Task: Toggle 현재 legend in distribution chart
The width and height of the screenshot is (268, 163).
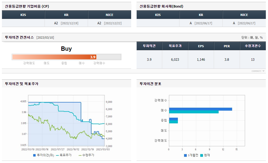Action: [x=205, y=155]
